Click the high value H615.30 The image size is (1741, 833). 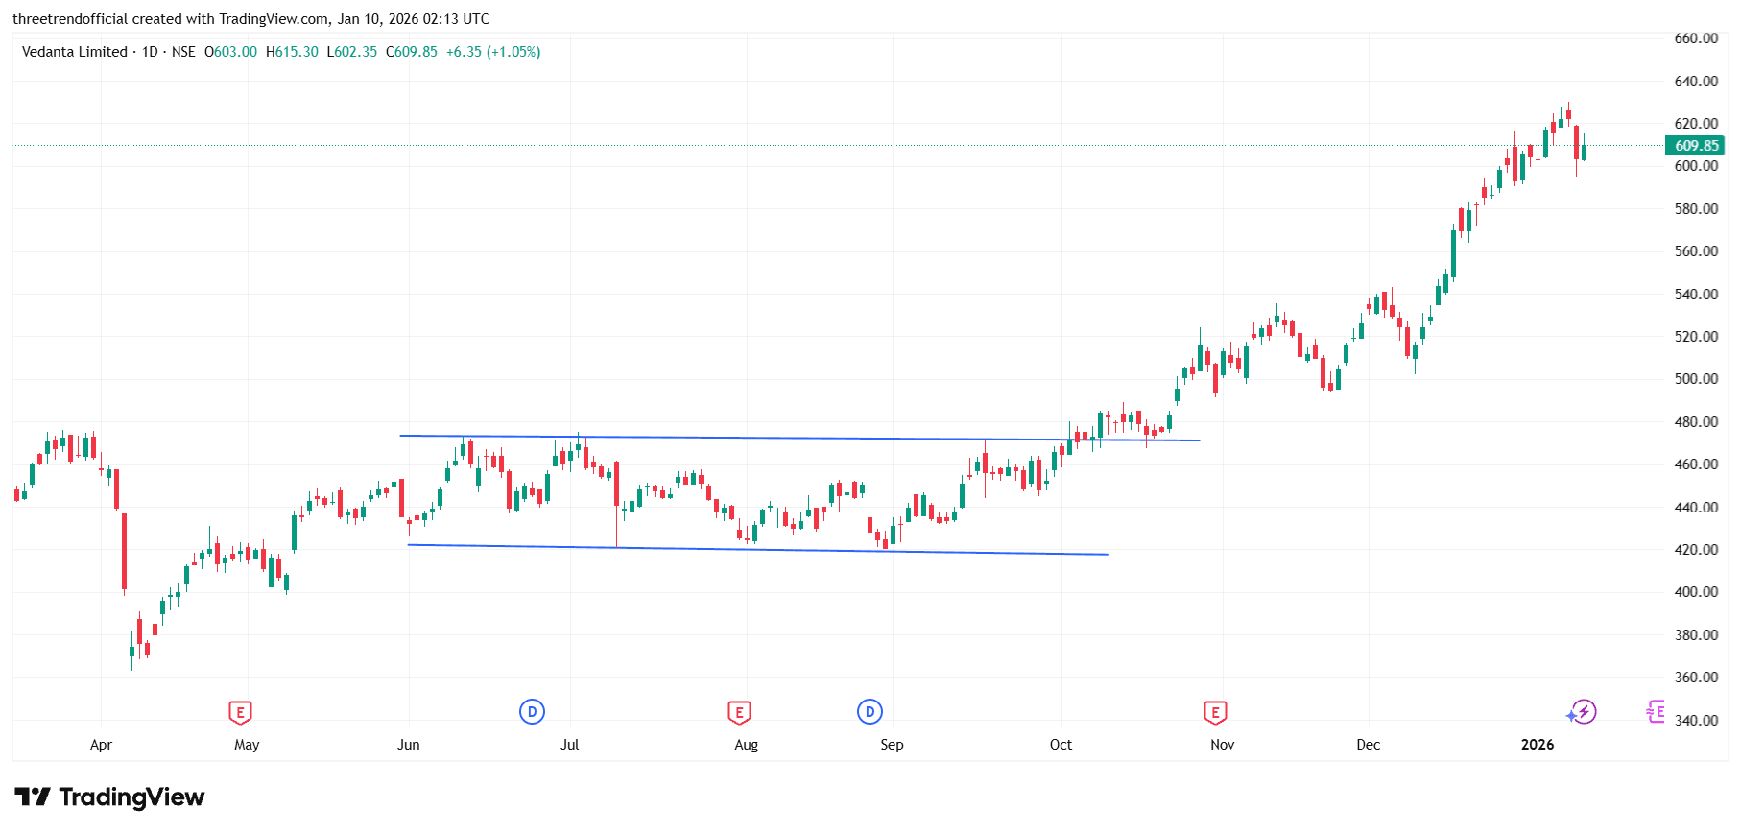pos(292,52)
